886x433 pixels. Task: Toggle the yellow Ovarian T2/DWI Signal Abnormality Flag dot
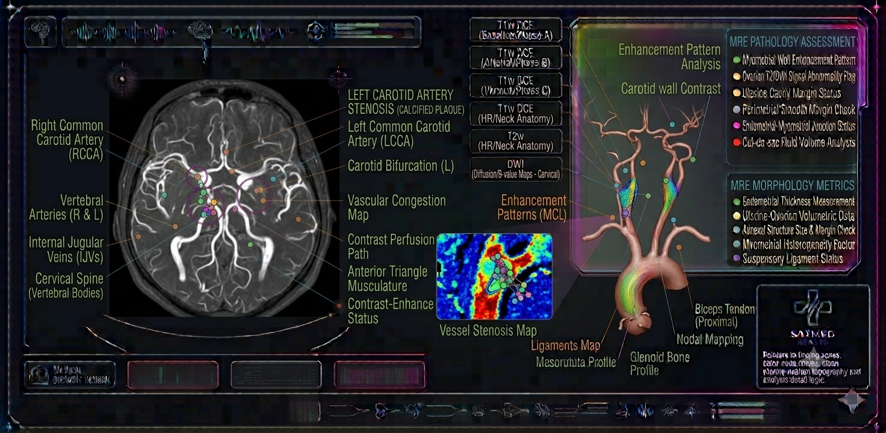737,76
